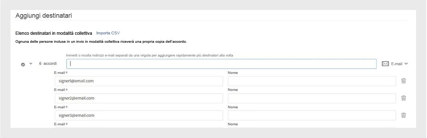Focus the bulk email address entry field
This screenshot has height=138, width=427.
221,64
